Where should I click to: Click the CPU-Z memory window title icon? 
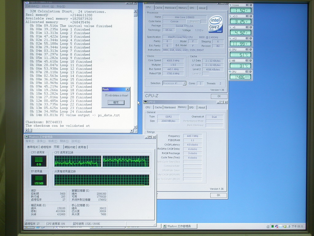[146, 102]
